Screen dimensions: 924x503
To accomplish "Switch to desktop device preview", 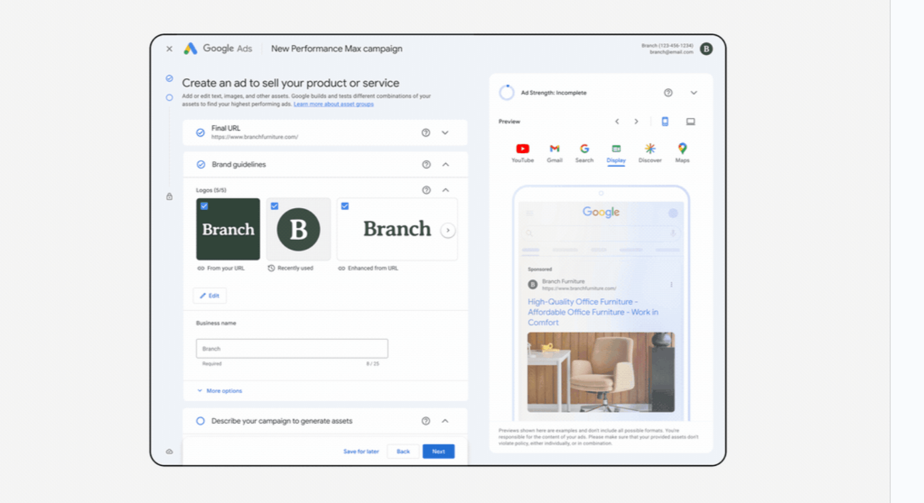I will pos(691,121).
